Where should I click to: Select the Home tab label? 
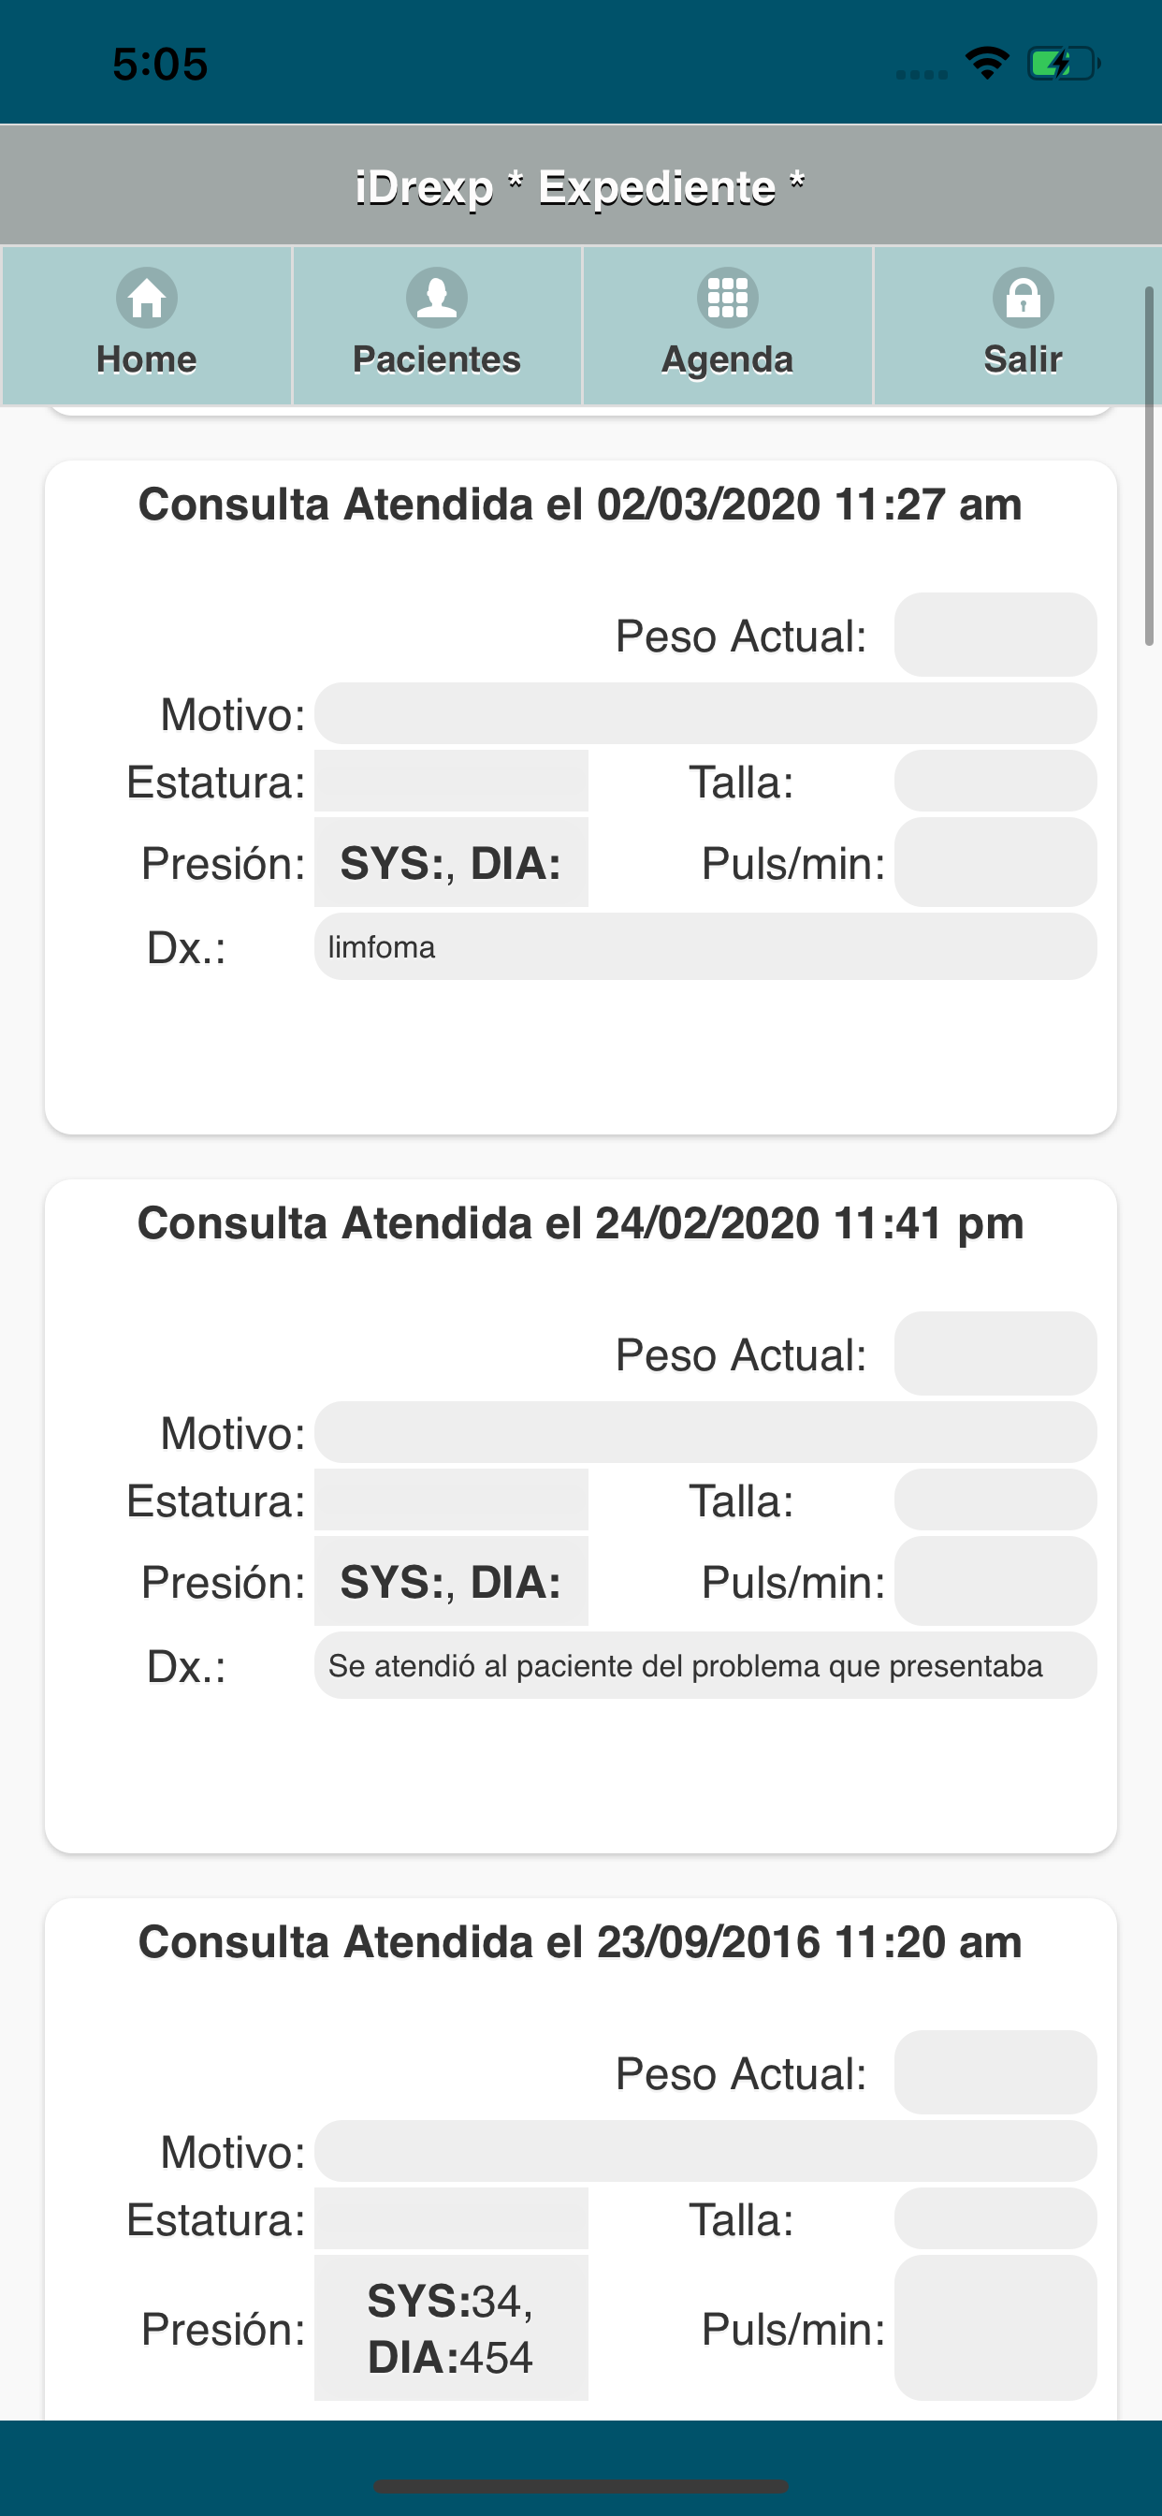(147, 359)
